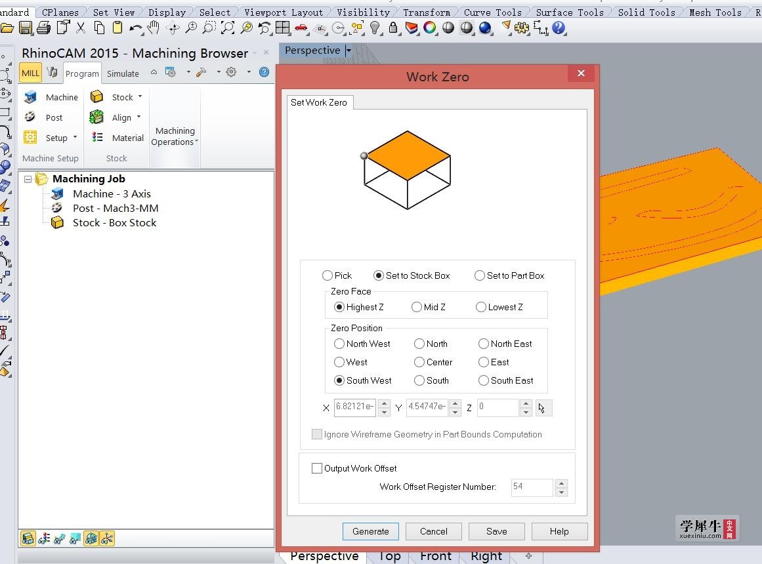
Task: Select South East zero position
Action: [x=484, y=380]
